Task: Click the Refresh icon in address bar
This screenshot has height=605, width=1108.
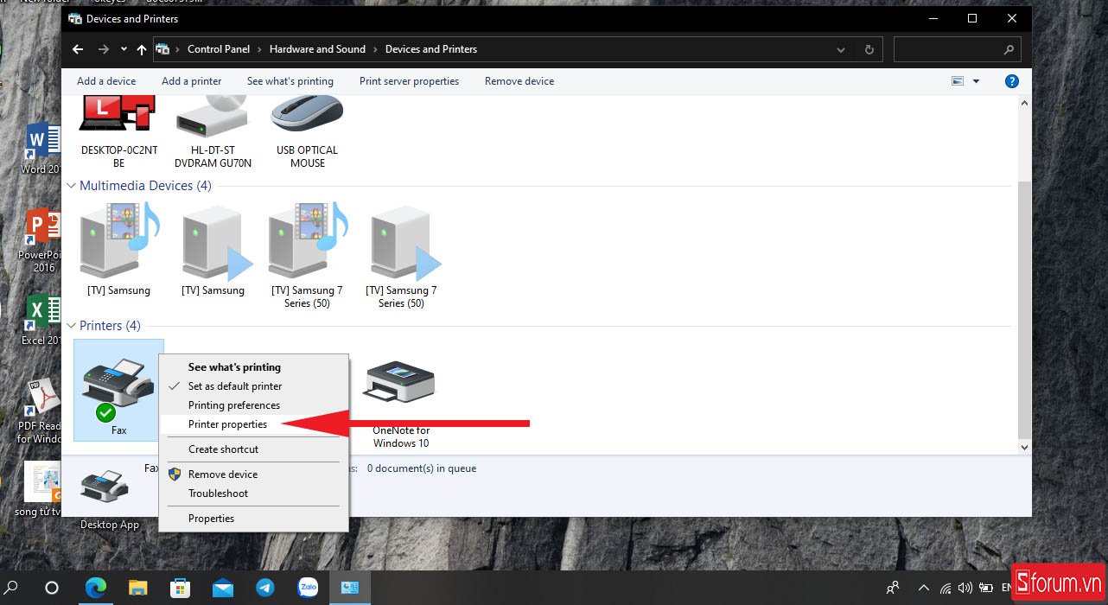Action: pyautogui.click(x=869, y=50)
